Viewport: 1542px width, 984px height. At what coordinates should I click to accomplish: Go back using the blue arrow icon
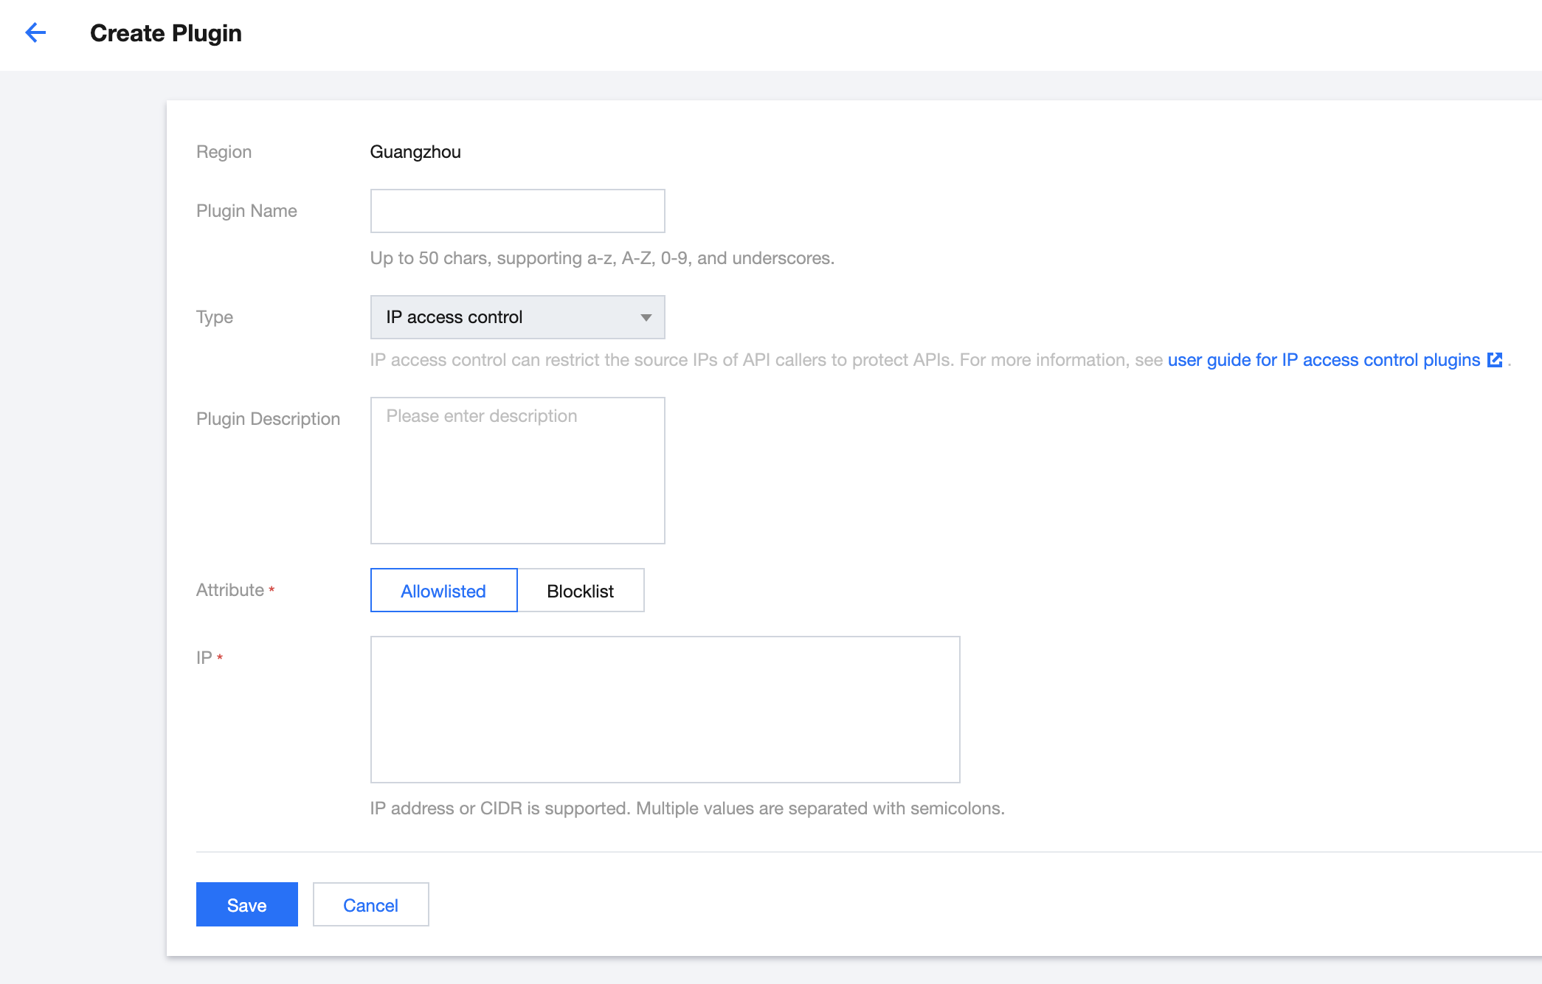[35, 32]
